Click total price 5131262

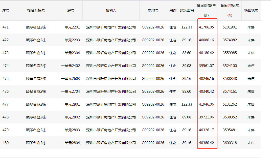click(x=230, y=104)
